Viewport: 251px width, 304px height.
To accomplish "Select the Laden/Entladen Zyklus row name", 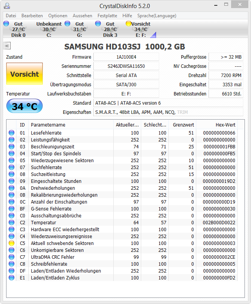I will pyautogui.click(x=55, y=278).
